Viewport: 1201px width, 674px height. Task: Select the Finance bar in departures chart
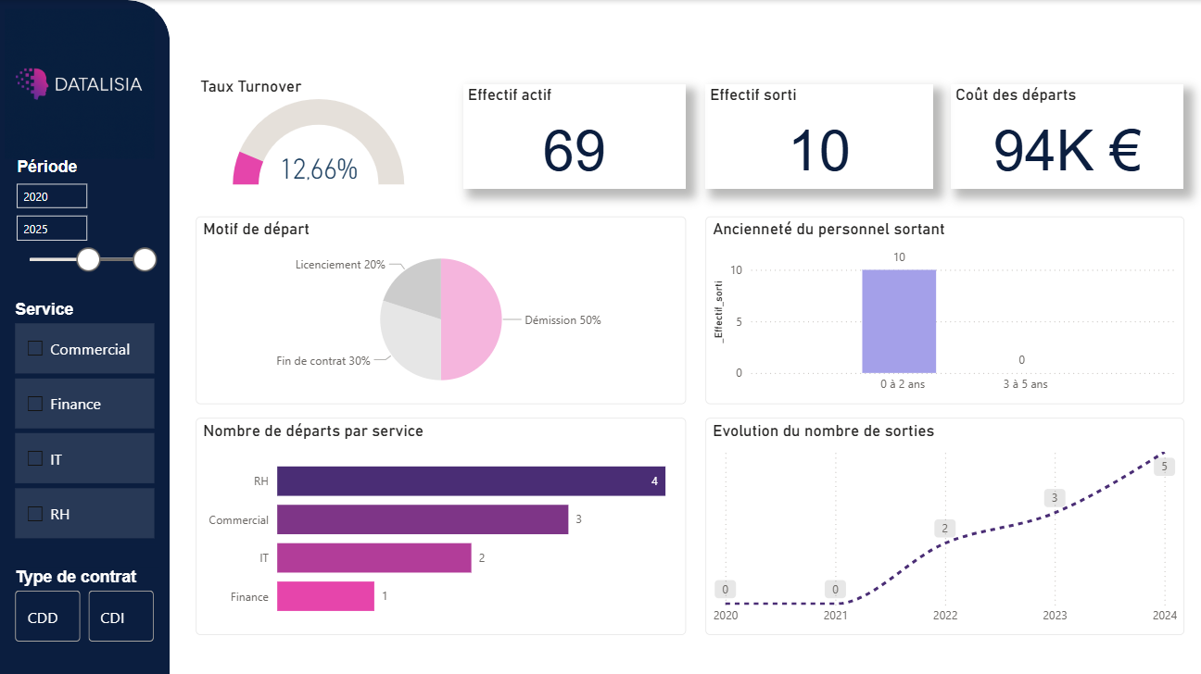pos(325,596)
